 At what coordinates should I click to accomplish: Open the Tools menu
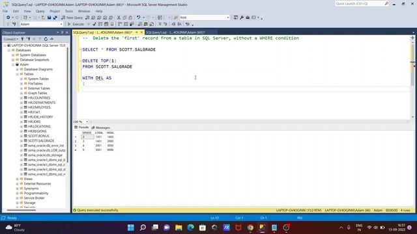(x=69, y=11)
